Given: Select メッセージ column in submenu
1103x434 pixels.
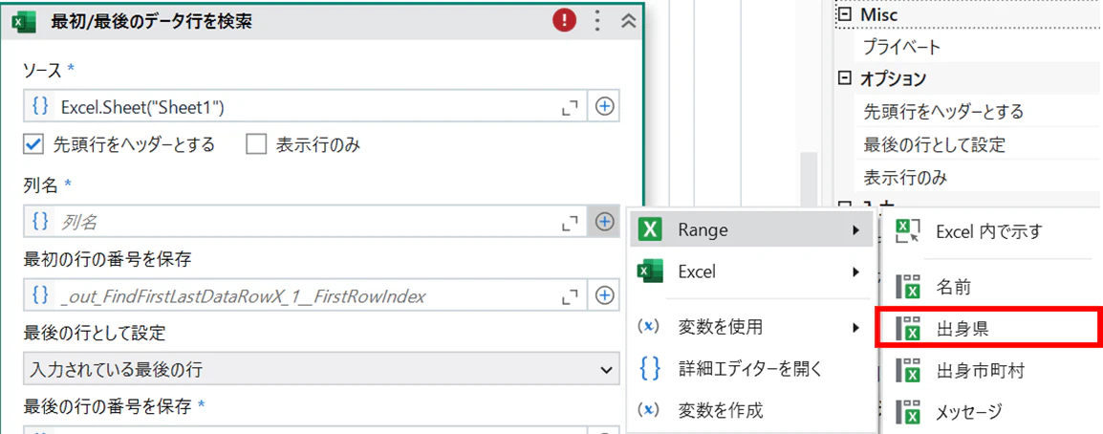Looking at the screenshot, I should [990, 411].
